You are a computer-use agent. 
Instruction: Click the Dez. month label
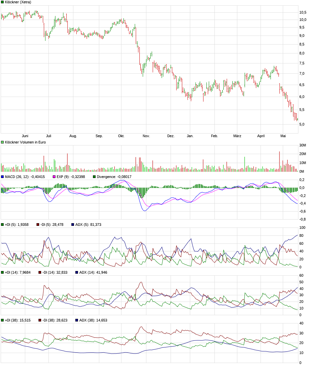point(171,136)
